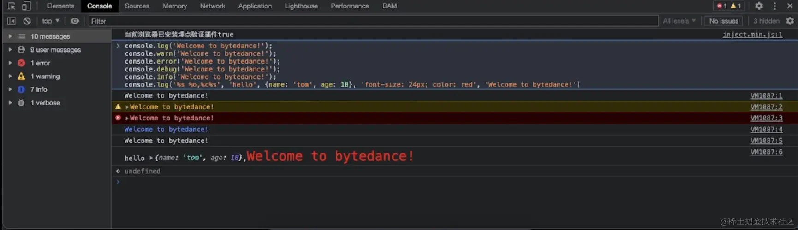This screenshot has height=230, width=798.
Task: Click the user icon beside 9 user messages
Action: pyautogui.click(x=21, y=49)
